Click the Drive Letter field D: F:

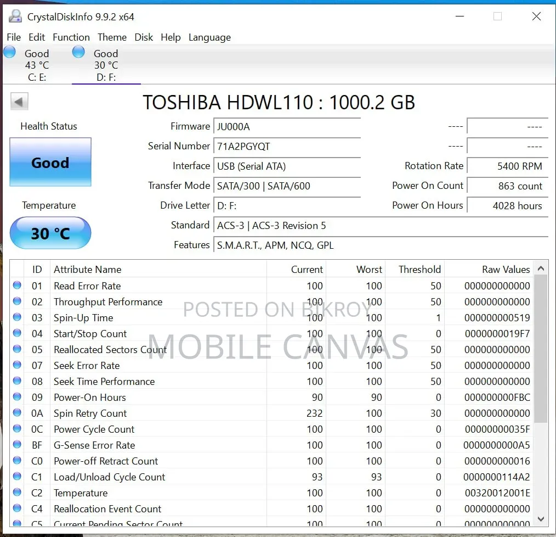pyautogui.click(x=287, y=206)
